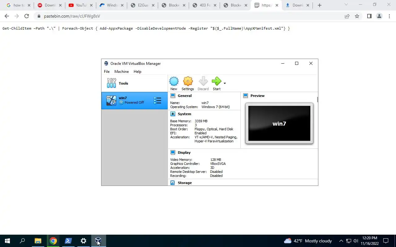
Task: Open the Help menu in VirtualBox
Action: (x=137, y=71)
